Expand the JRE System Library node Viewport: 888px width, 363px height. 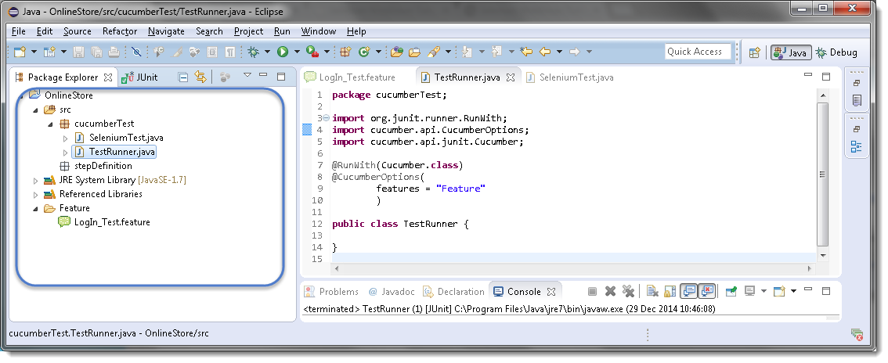pos(36,181)
